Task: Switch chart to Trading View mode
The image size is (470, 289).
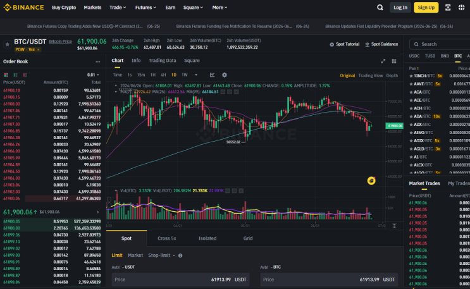Action: click(x=371, y=75)
